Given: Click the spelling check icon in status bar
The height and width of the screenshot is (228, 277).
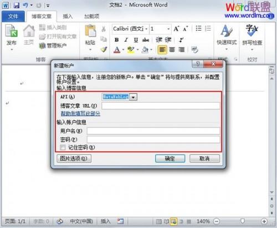Looking at the screenshot, I should 60,221.
